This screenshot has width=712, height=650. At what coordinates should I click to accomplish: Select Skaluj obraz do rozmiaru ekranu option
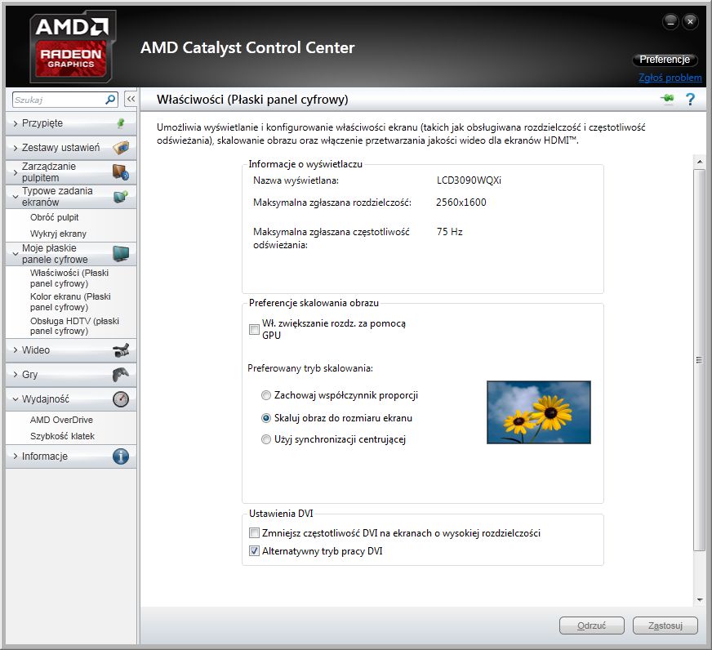pos(266,418)
